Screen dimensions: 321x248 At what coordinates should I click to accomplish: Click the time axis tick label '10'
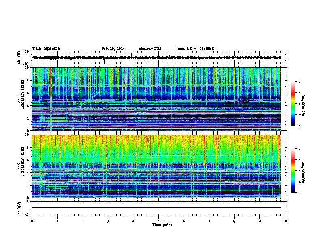[x=285, y=221]
